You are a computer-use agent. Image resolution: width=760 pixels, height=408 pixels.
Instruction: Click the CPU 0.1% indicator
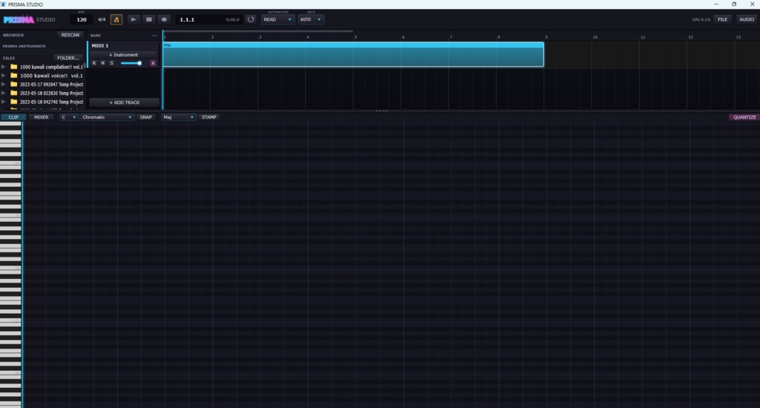(x=701, y=20)
